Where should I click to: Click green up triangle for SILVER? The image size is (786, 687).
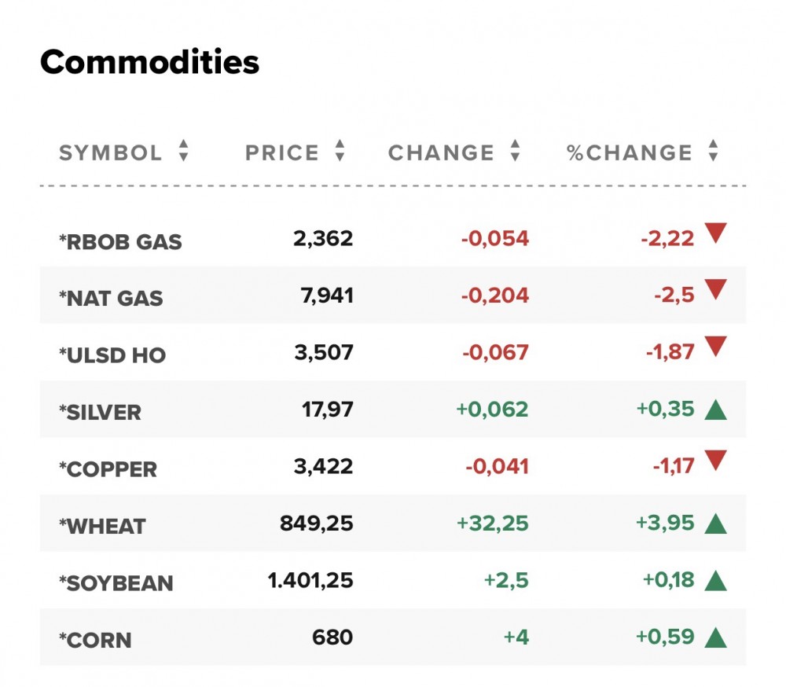point(715,410)
